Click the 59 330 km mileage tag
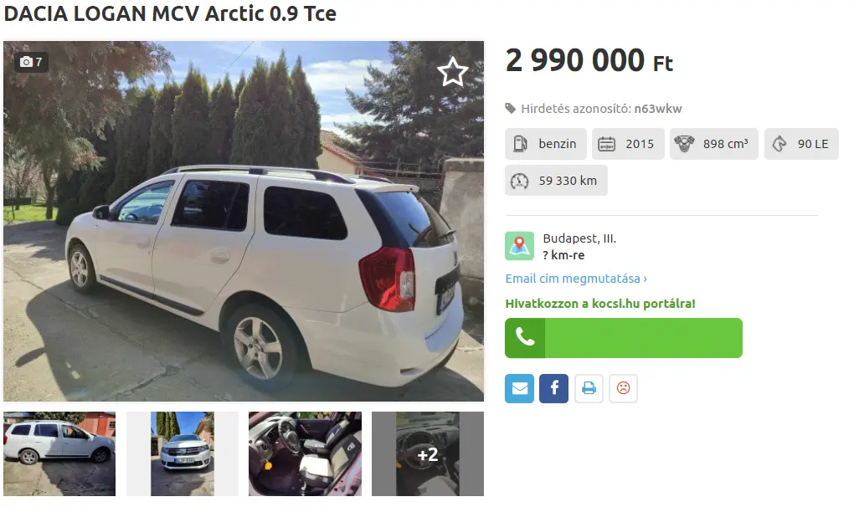The height and width of the screenshot is (507, 854). click(x=556, y=181)
